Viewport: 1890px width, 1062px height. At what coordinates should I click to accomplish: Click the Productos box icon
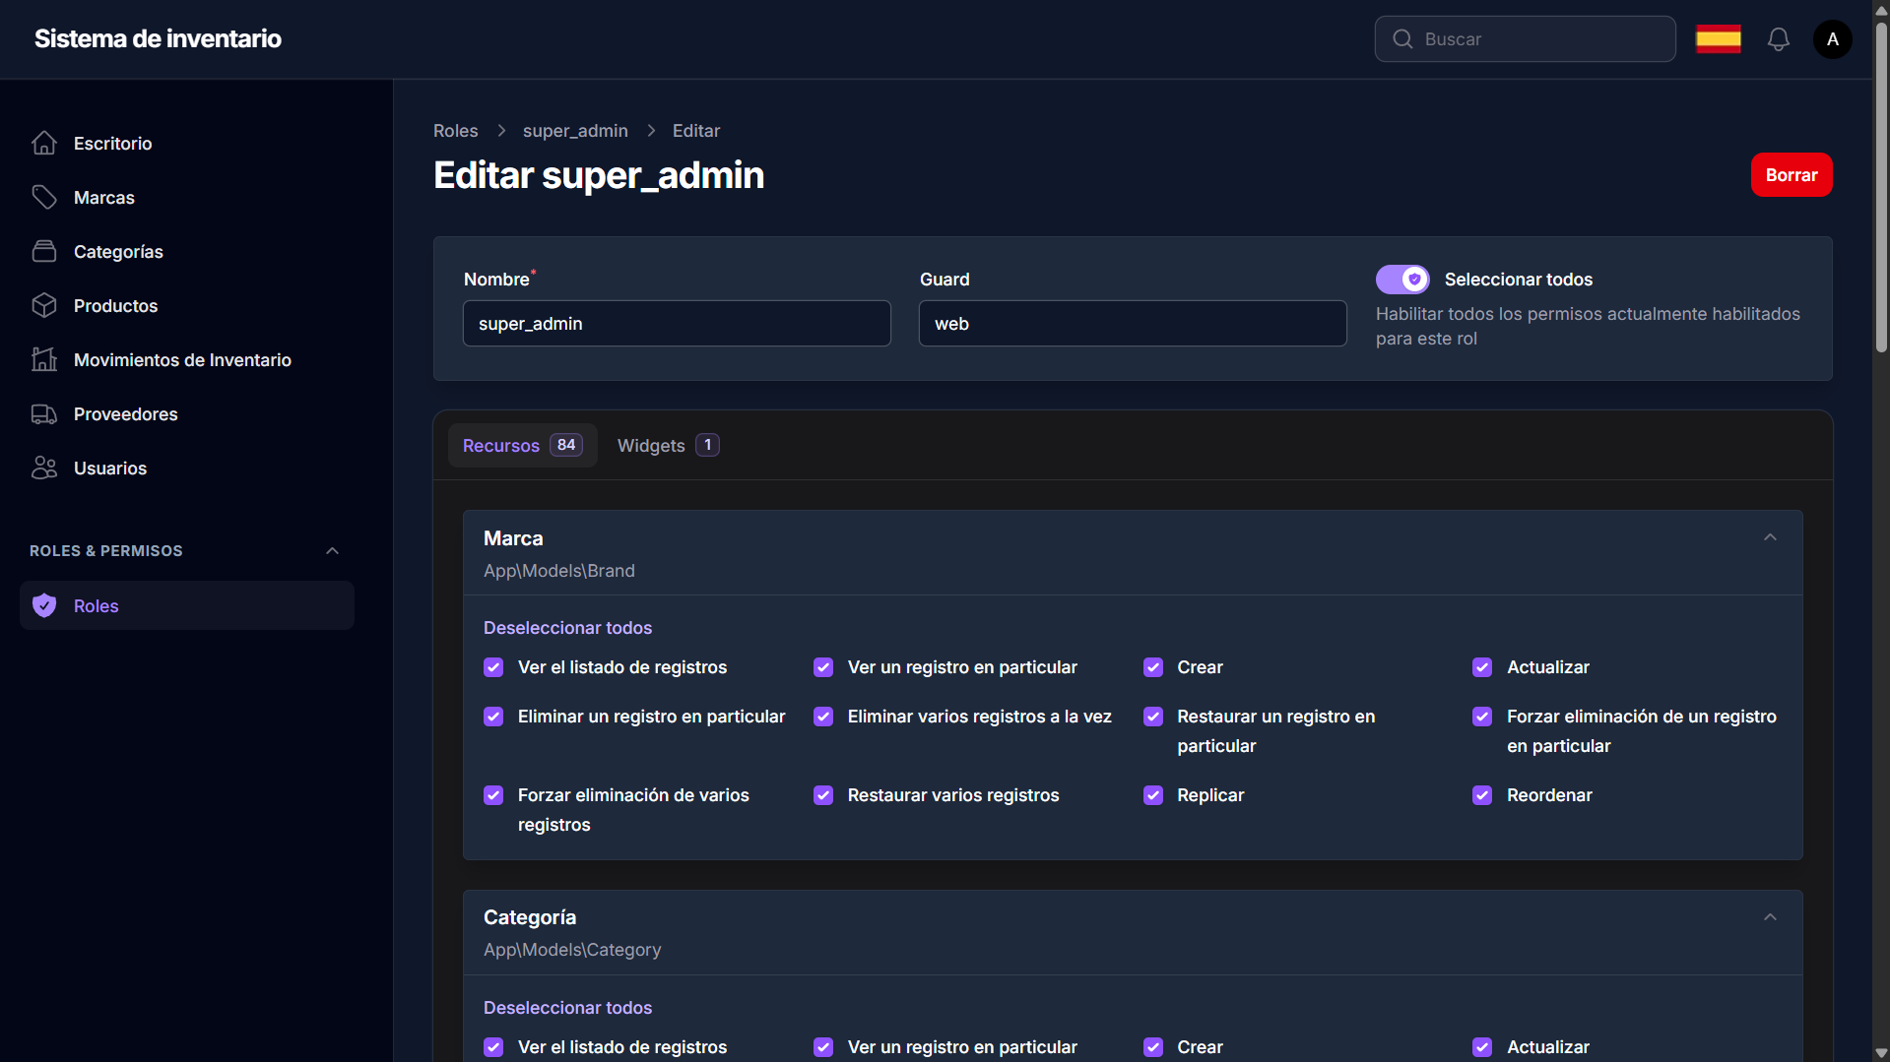(44, 305)
